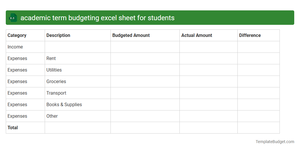300x150 pixels.
Task: Click Expenses cell in the Rent row
Action: [x=25, y=59]
